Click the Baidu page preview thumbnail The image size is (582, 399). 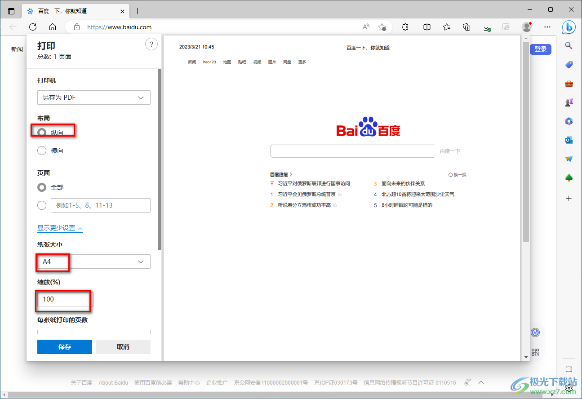[x=342, y=199]
